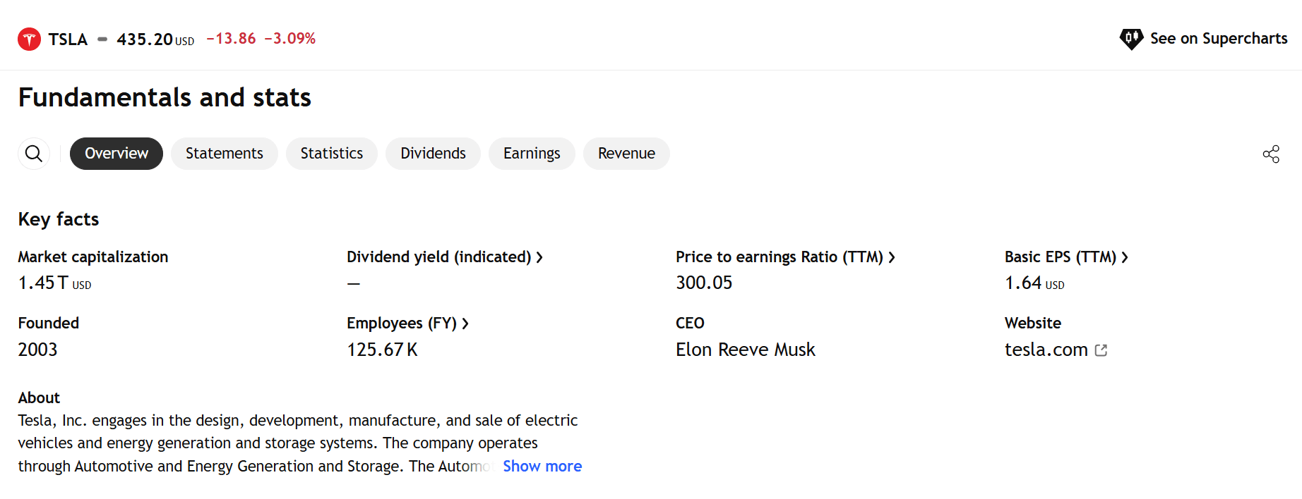1302x499 pixels.
Task: Go to the Dividends tab
Action: point(433,154)
